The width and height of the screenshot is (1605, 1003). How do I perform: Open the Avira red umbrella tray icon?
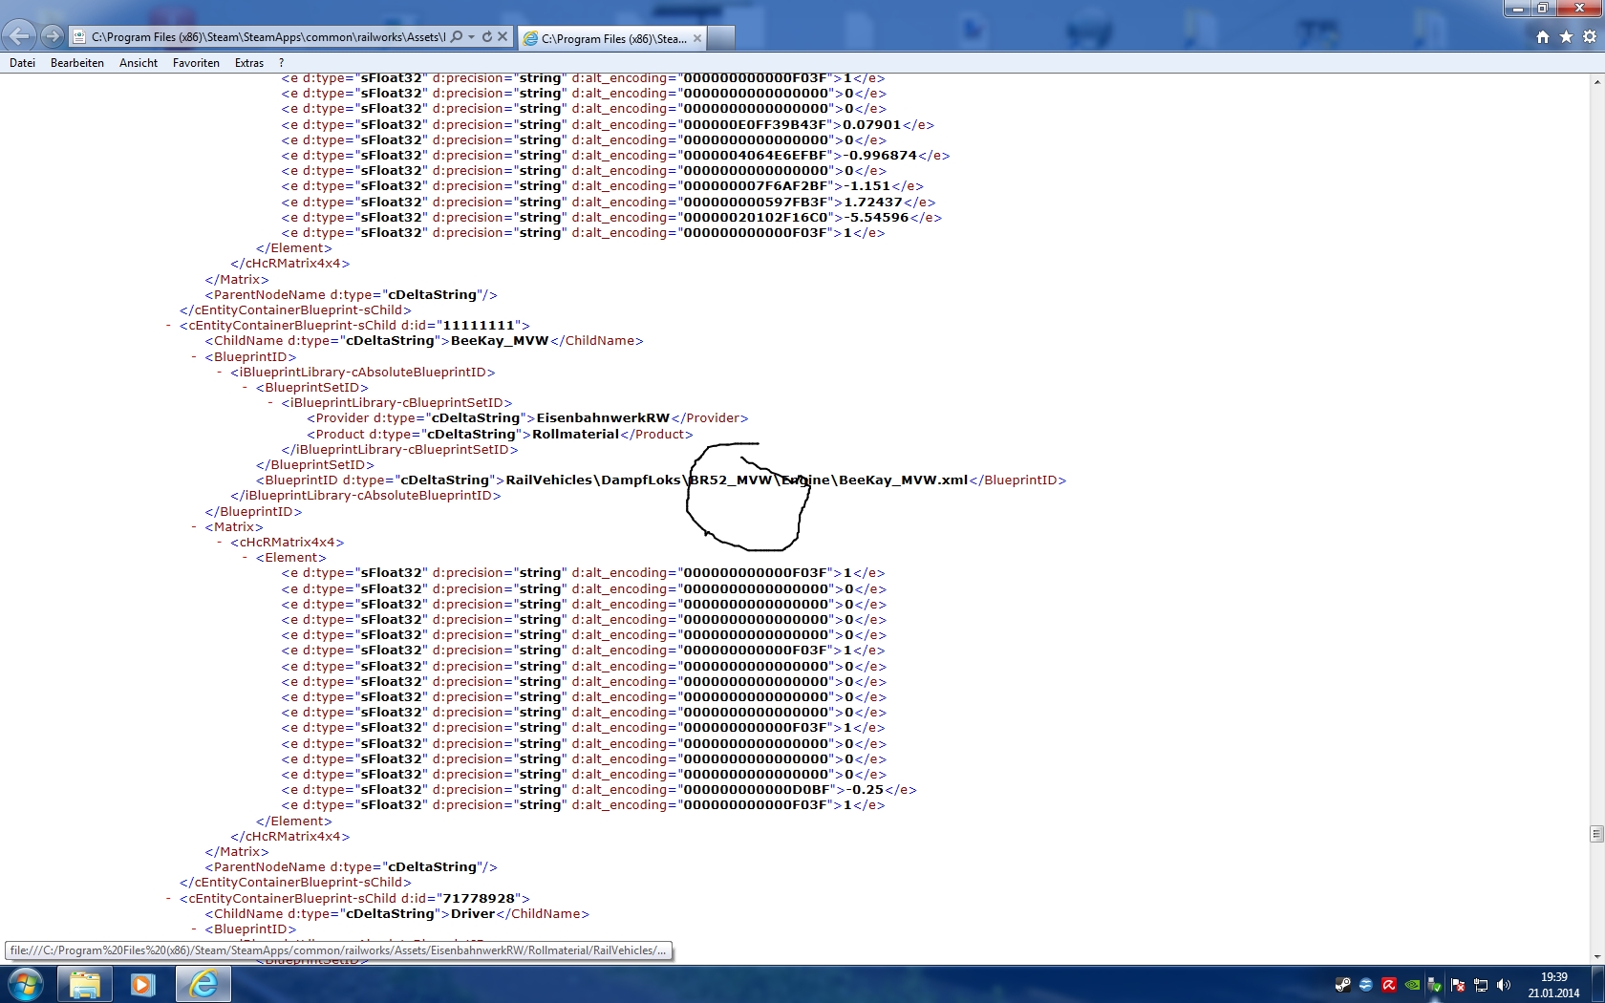click(1389, 985)
